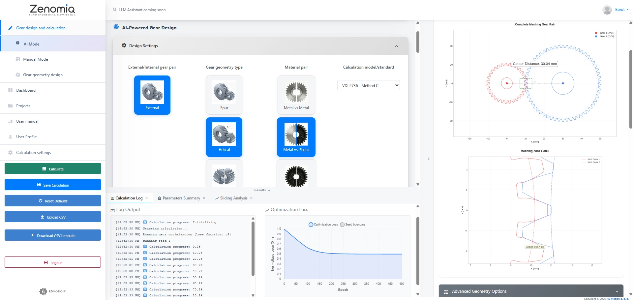Click the Reset Defaults button
The height and width of the screenshot is (300, 633).
(x=53, y=200)
